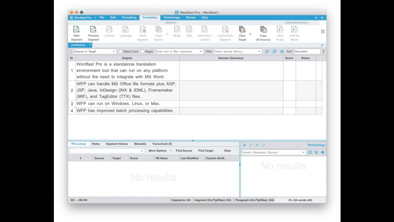Image resolution: width=394 pixels, height=222 pixels.
Task: Click the Find Source button
Action: [x=184, y=150]
